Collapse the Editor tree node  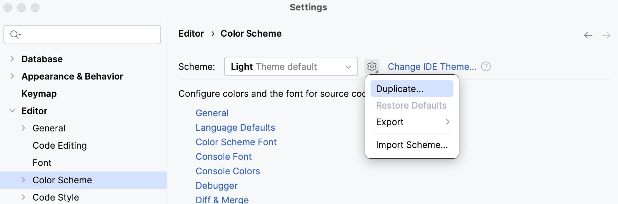12,111
